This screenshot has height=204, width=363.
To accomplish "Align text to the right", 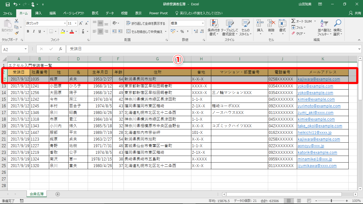I will (106, 31).
